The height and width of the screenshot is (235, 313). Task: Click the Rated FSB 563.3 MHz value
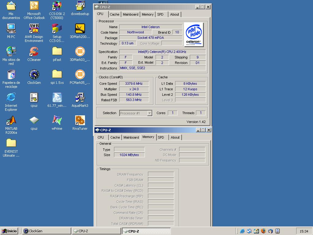(x=134, y=100)
